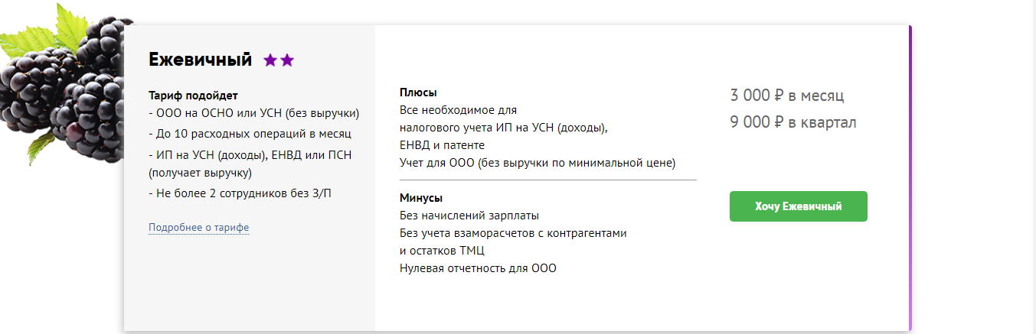Click "До 10 расходных операций в месяц" item

pos(250,133)
